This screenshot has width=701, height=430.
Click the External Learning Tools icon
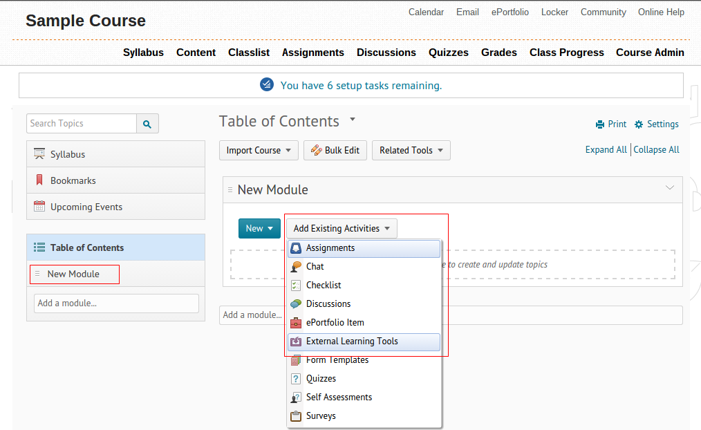pyautogui.click(x=296, y=342)
